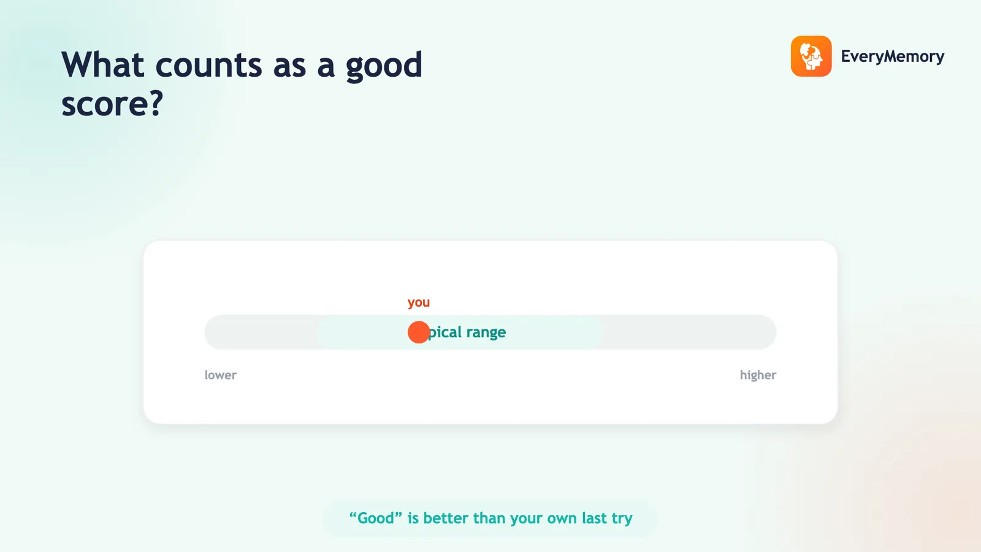Click the gray left end of the score track
This screenshot has width=981, height=552.
click(x=261, y=332)
